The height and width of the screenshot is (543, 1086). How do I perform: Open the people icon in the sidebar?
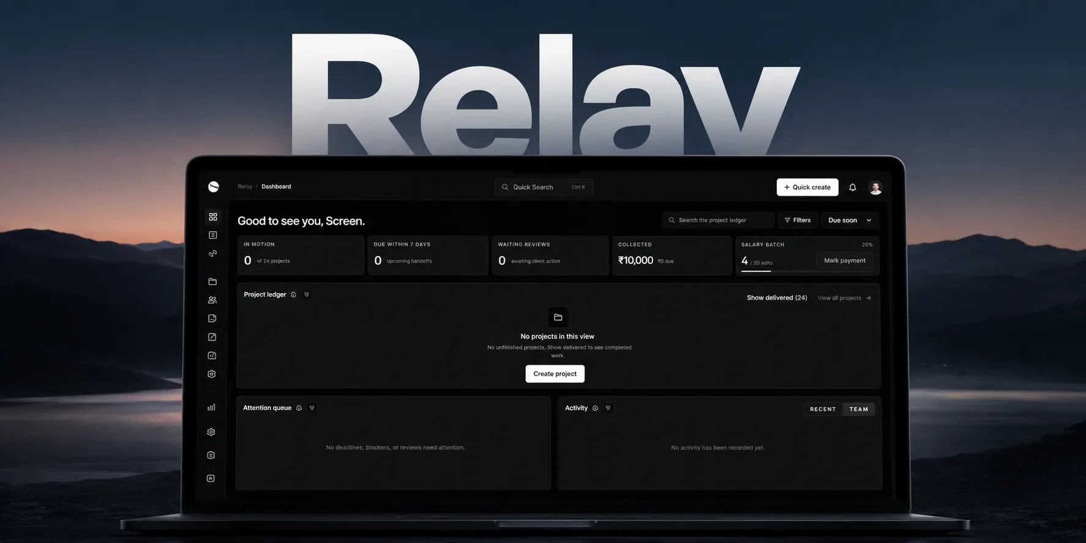tap(212, 300)
